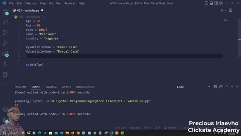This screenshot has width=241, height=136.
Task: Open the Run menu
Action: 59,3
